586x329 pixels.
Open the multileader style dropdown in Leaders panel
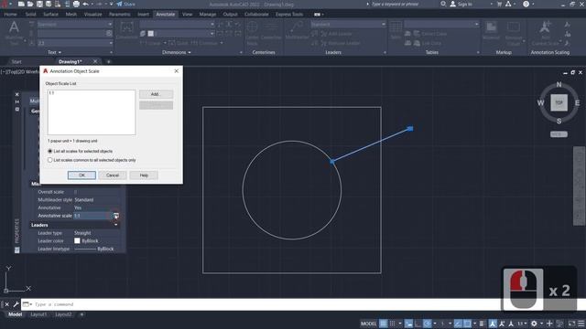tap(348, 24)
